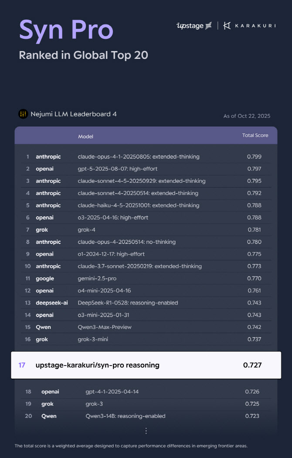292x458 pixels.
Task: Select the highlighted upstage-karakuri/syn-pro reasoning row
Action: pos(146,365)
